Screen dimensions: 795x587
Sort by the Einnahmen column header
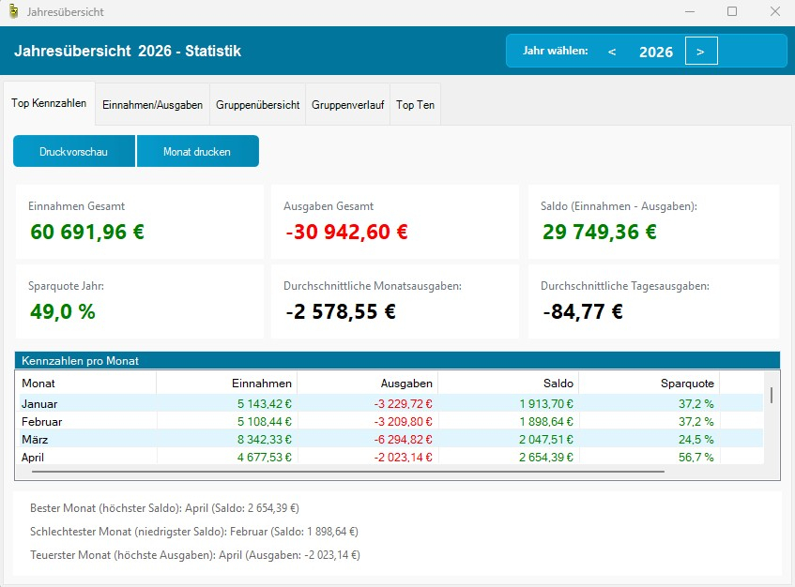[x=226, y=383]
